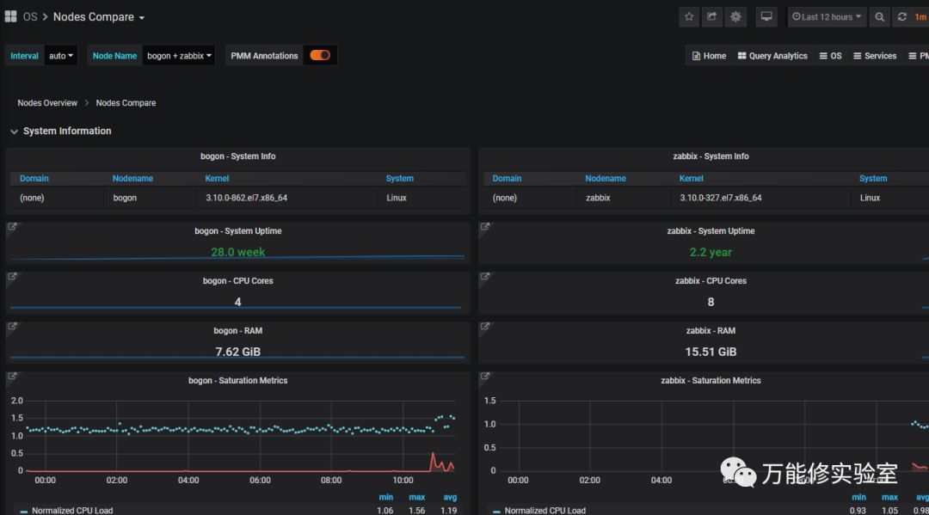Sort bogon legend by min column
The width and height of the screenshot is (929, 515).
[385, 497]
